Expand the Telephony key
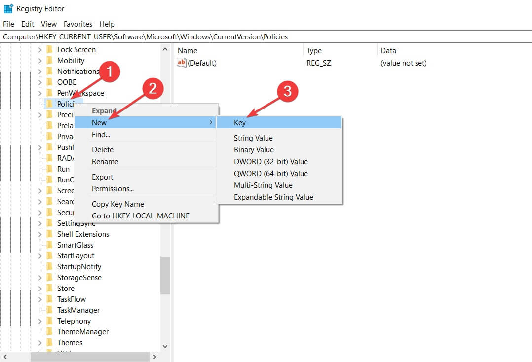 [x=39, y=321]
